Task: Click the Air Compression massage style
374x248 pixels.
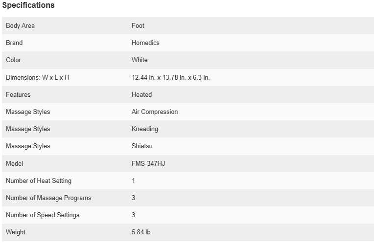Action: pyautogui.click(x=155, y=112)
